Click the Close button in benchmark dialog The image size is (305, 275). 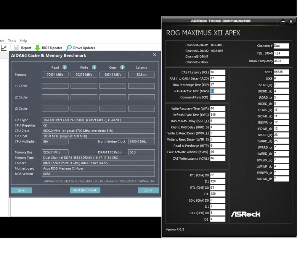(148, 191)
